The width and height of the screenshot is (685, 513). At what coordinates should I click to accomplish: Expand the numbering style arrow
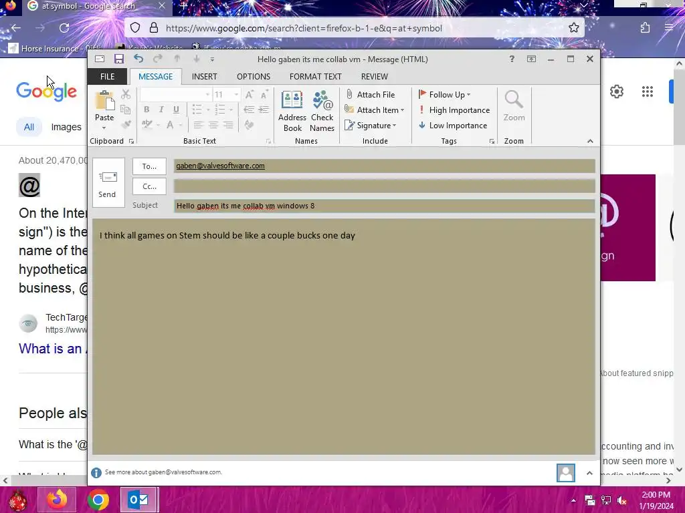231,110
